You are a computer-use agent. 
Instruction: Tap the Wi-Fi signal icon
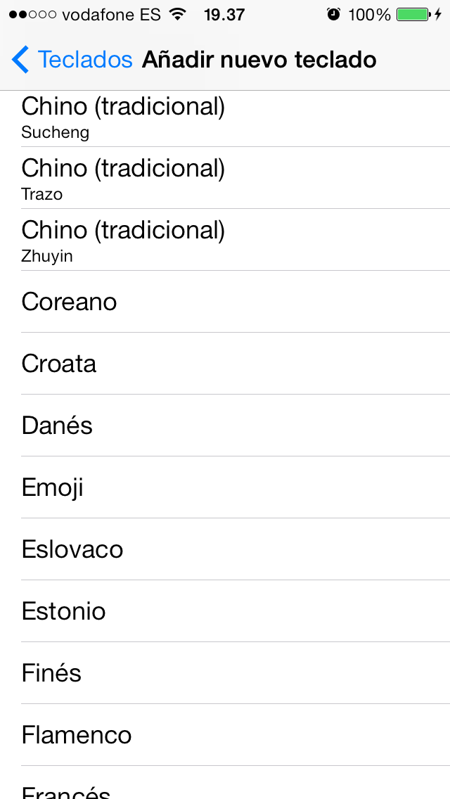tap(178, 14)
